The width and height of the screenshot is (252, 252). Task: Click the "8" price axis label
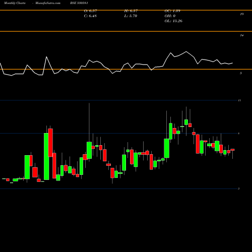coord(239,134)
